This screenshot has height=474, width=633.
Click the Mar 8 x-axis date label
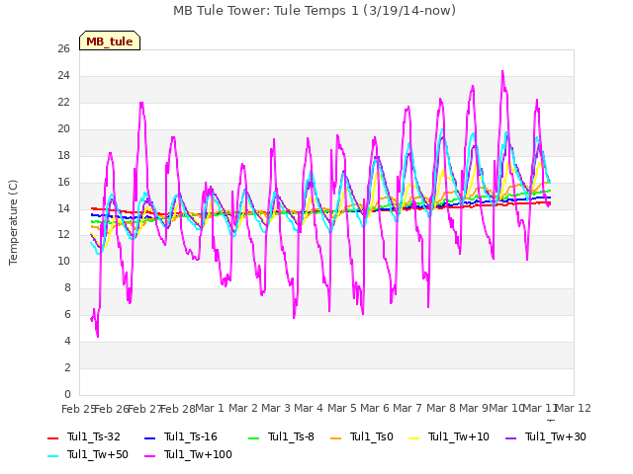pyautogui.click(x=441, y=408)
